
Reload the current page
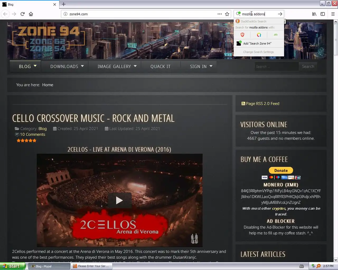[x=22, y=14]
